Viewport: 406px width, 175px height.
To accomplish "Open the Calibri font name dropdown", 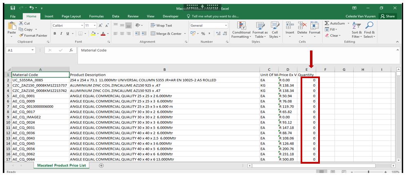I will coord(82,26).
